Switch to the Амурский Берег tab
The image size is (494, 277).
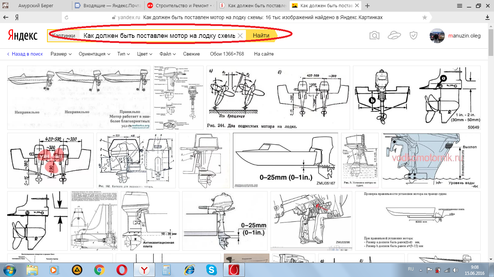click(35, 6)
